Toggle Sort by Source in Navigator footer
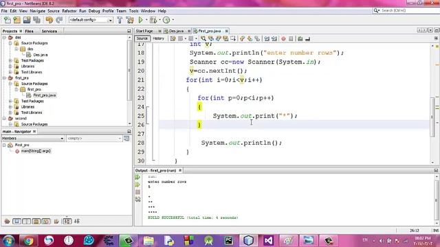Screen dimensions: 440x247 point(77,221)
